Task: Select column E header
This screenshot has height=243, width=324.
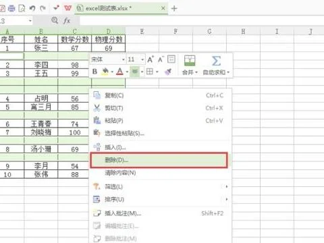Action: [142, 31]
